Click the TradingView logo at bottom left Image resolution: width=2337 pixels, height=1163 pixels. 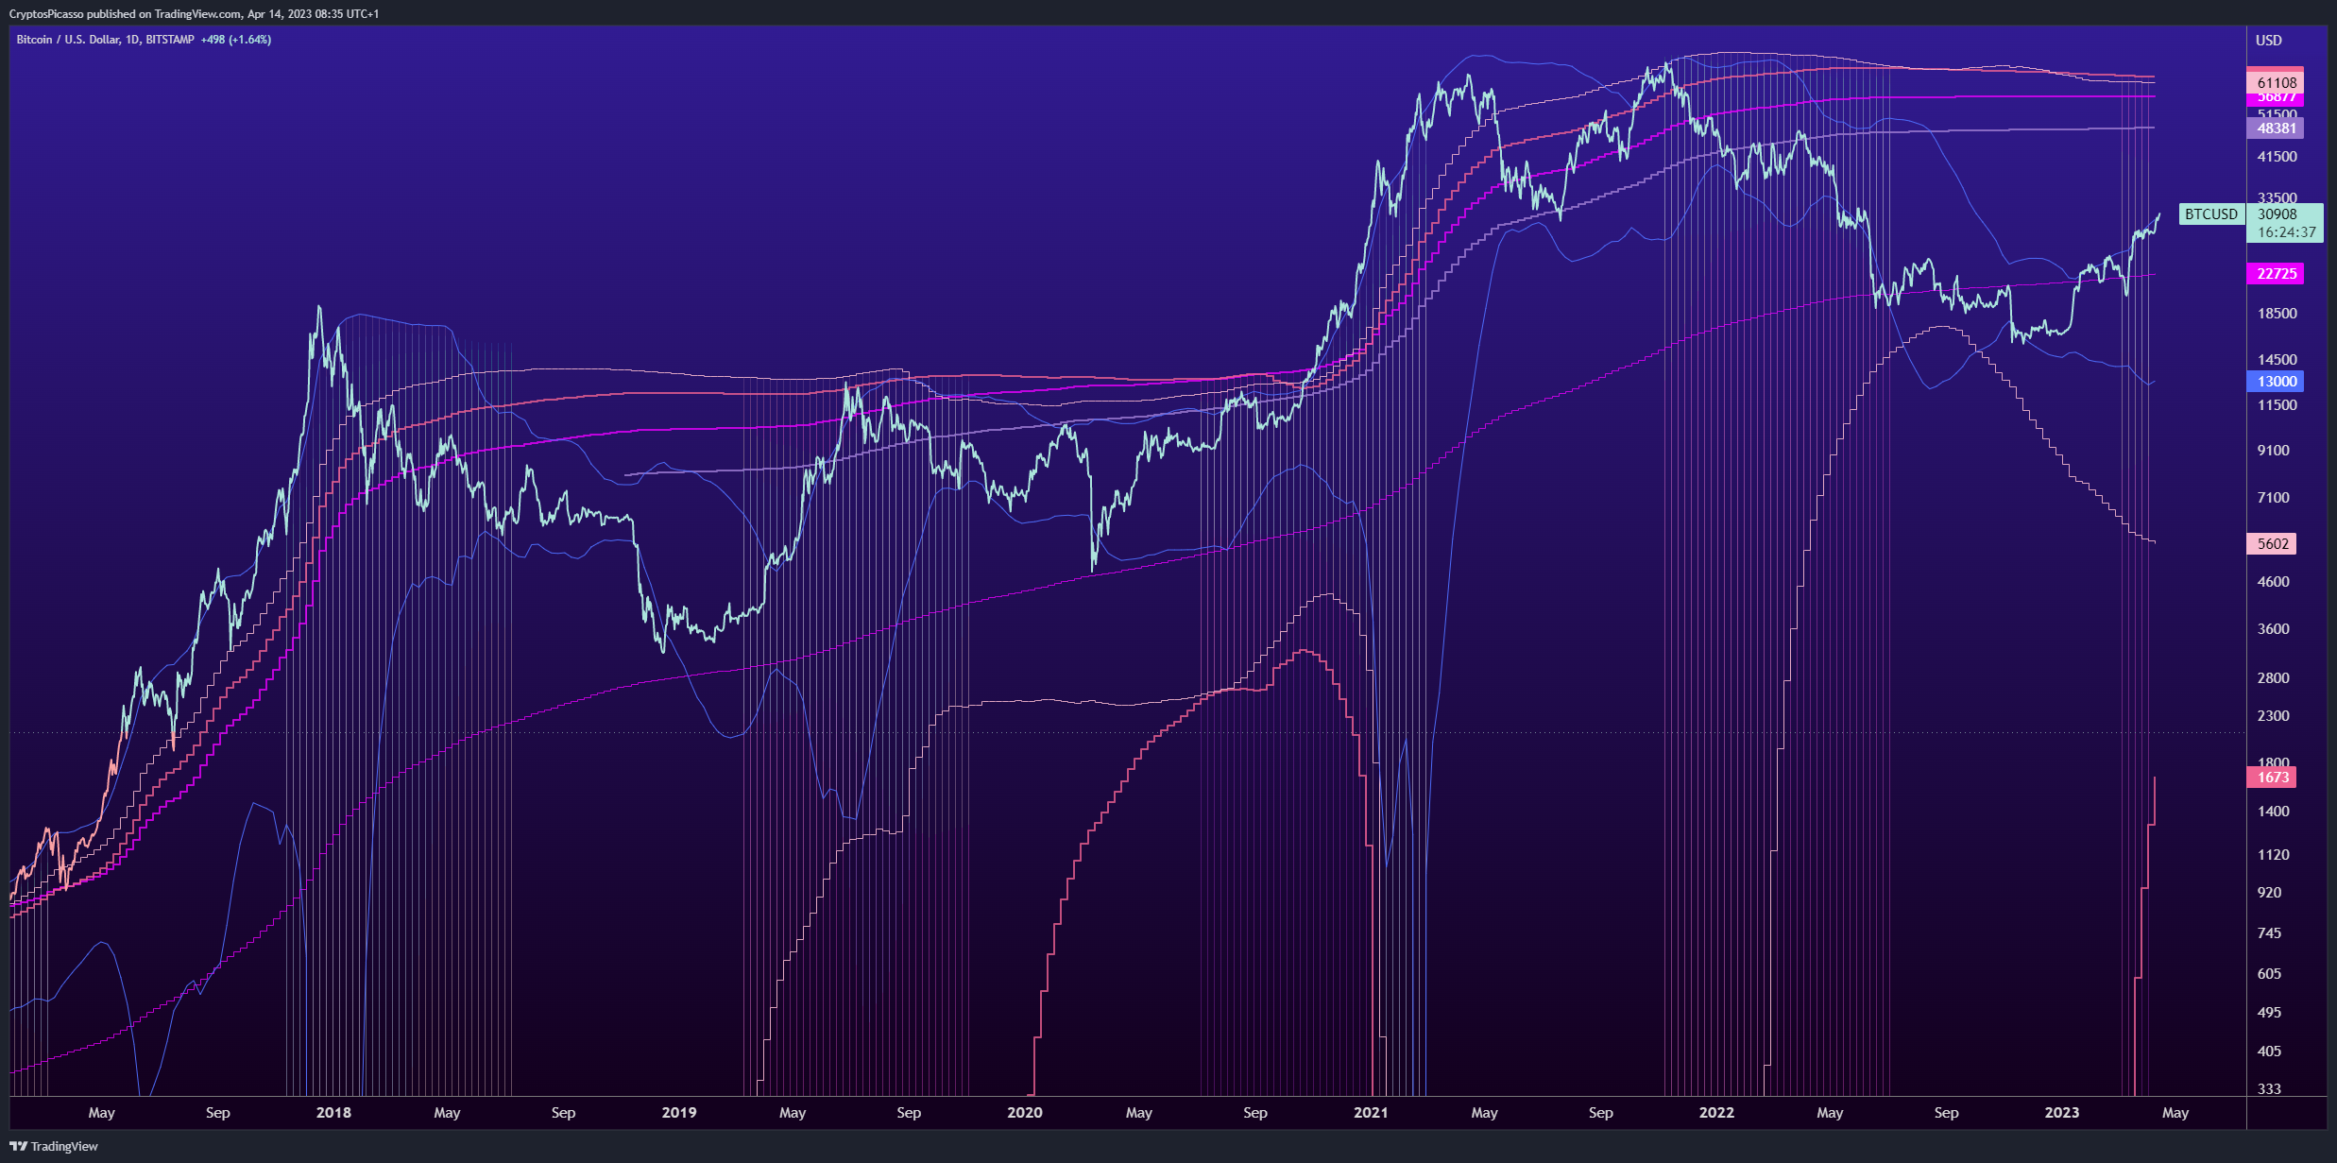click(54, 1146)
